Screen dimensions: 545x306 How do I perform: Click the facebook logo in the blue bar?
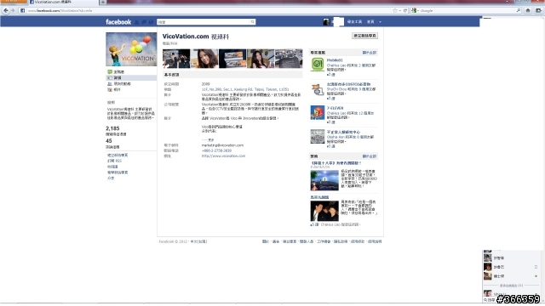tap(118, 22)
